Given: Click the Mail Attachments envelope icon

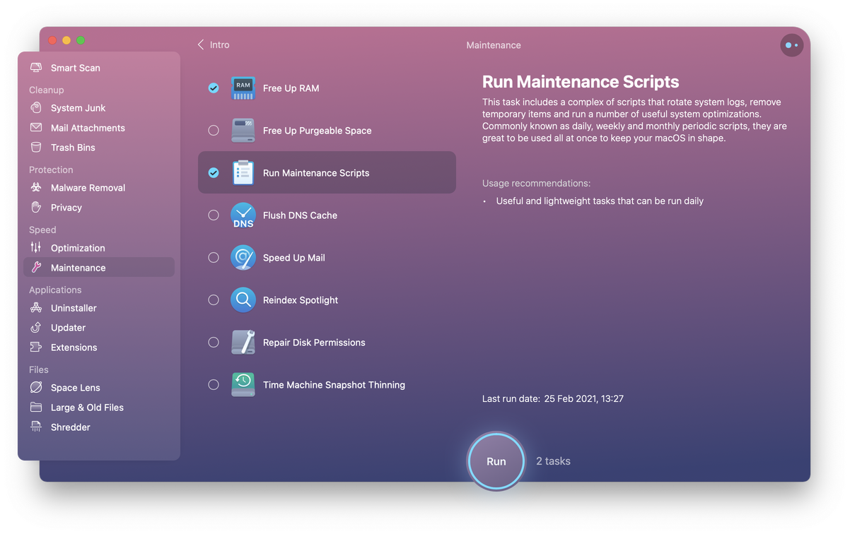Looking at the screenshot, I should [x=36, y=128].
